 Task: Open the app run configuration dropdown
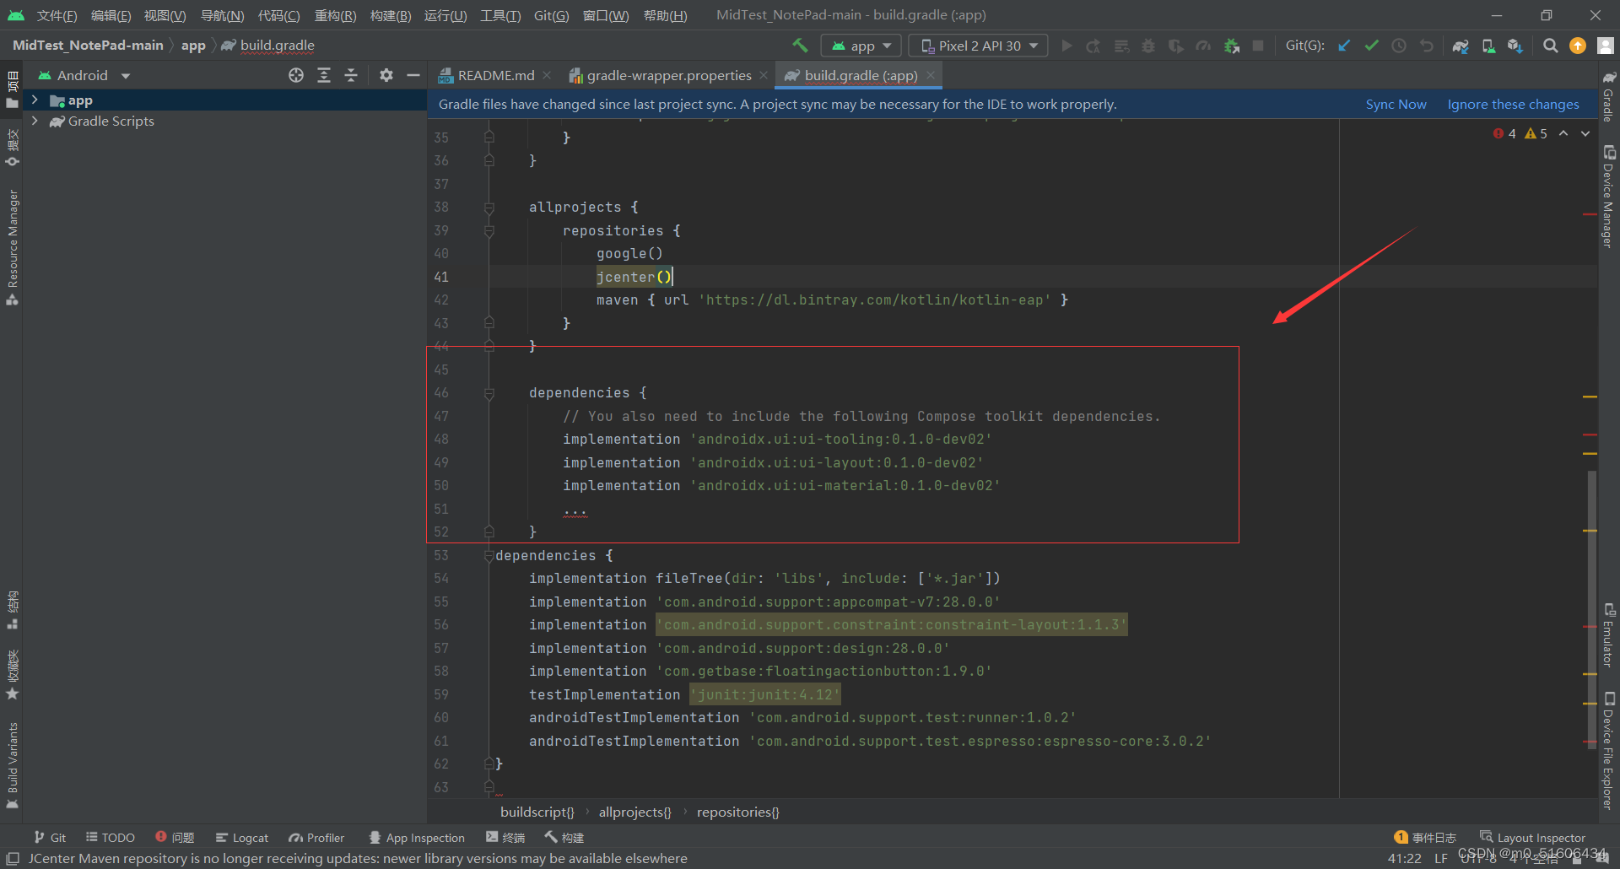click(861, 46)
